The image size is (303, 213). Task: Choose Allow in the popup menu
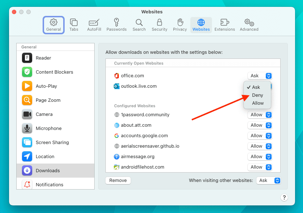tap(257, 103)
